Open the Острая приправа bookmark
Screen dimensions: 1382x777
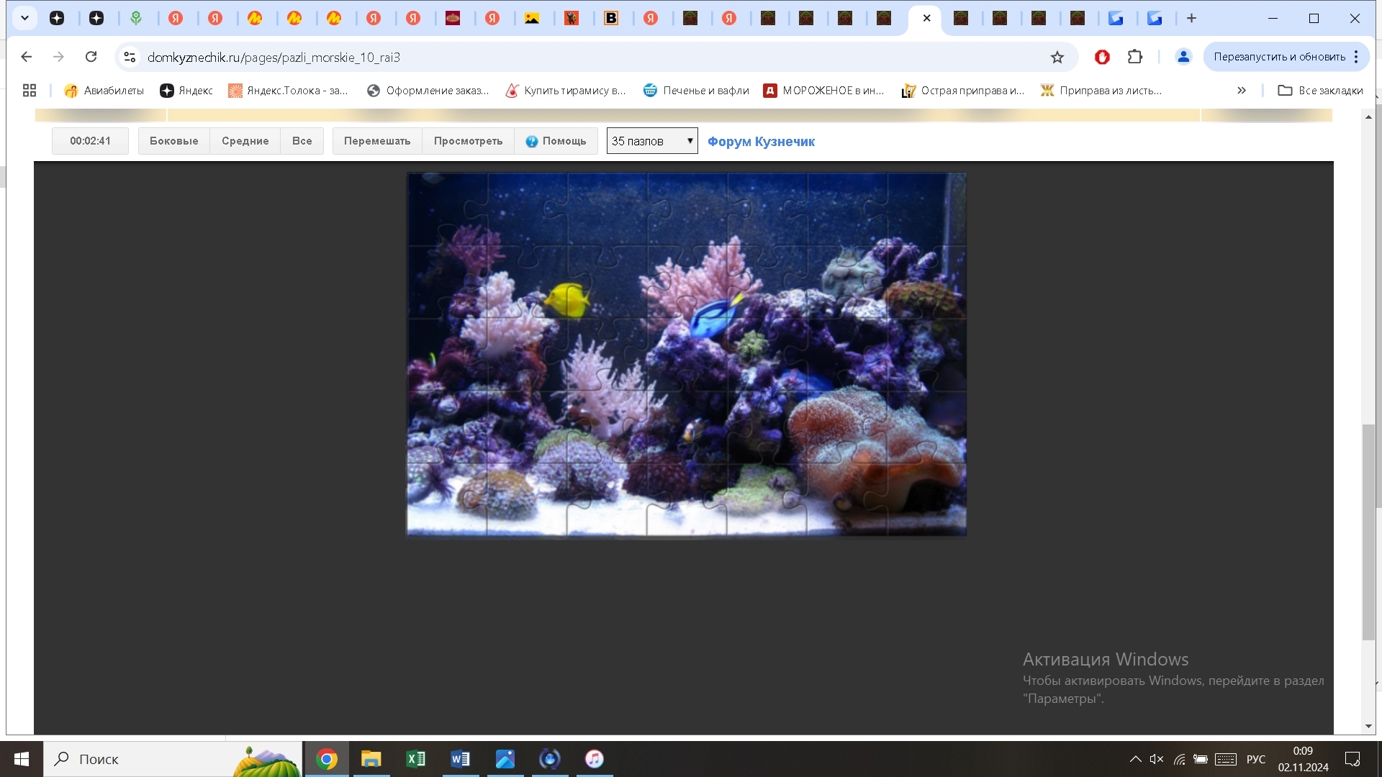(963, 90)
